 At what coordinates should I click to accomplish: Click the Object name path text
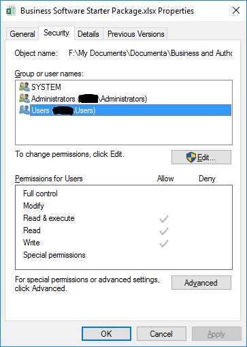point(150,53)
